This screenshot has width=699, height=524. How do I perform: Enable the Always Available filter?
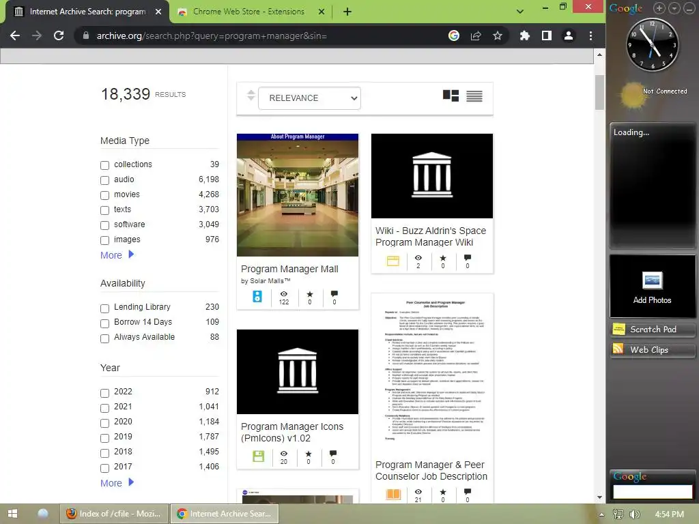pyautogui.click(x=104, y=338)
